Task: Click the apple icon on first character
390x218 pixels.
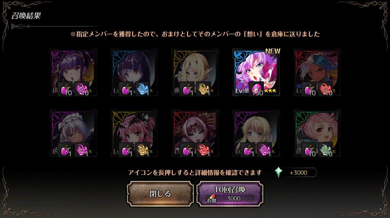Action: 65,89
